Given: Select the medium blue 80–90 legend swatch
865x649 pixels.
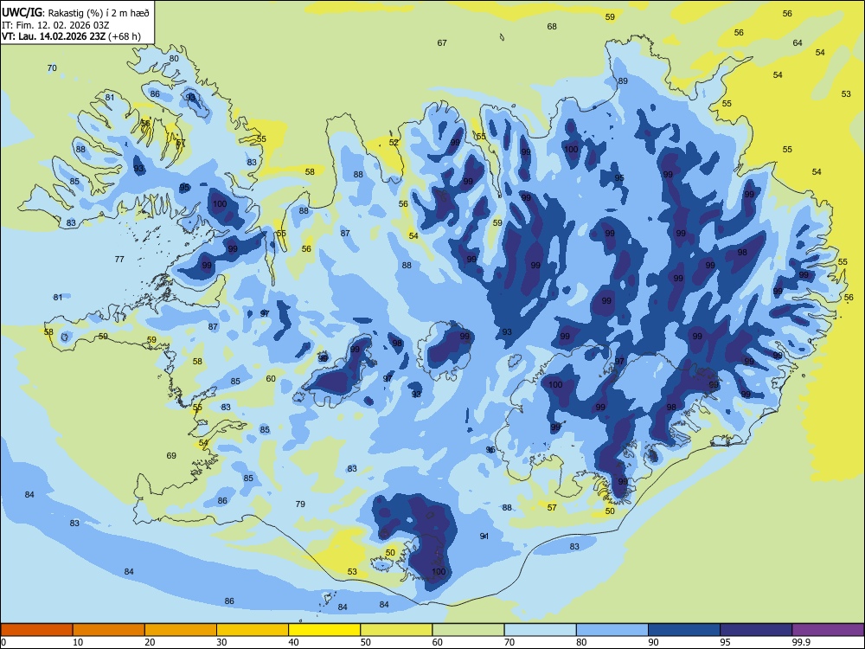Looking at the screenshot, I should coord(612,630).
